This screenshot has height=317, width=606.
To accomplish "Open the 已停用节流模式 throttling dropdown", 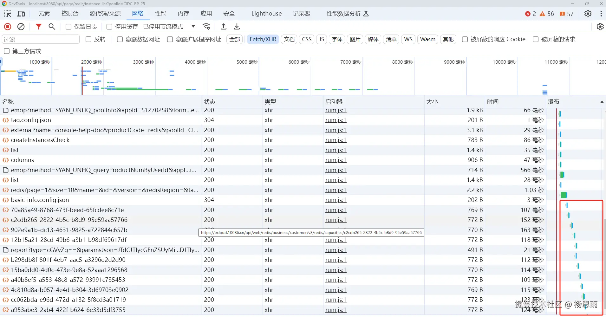I will [162, 27].
